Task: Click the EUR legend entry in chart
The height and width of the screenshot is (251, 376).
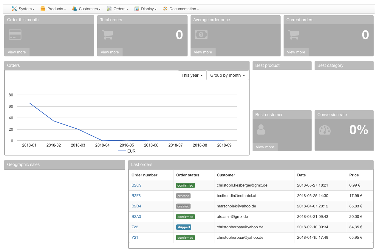Action: [x=127, y=151]
